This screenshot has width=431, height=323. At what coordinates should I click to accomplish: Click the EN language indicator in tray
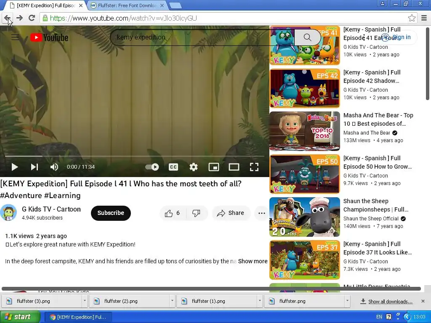coord(379,317)
